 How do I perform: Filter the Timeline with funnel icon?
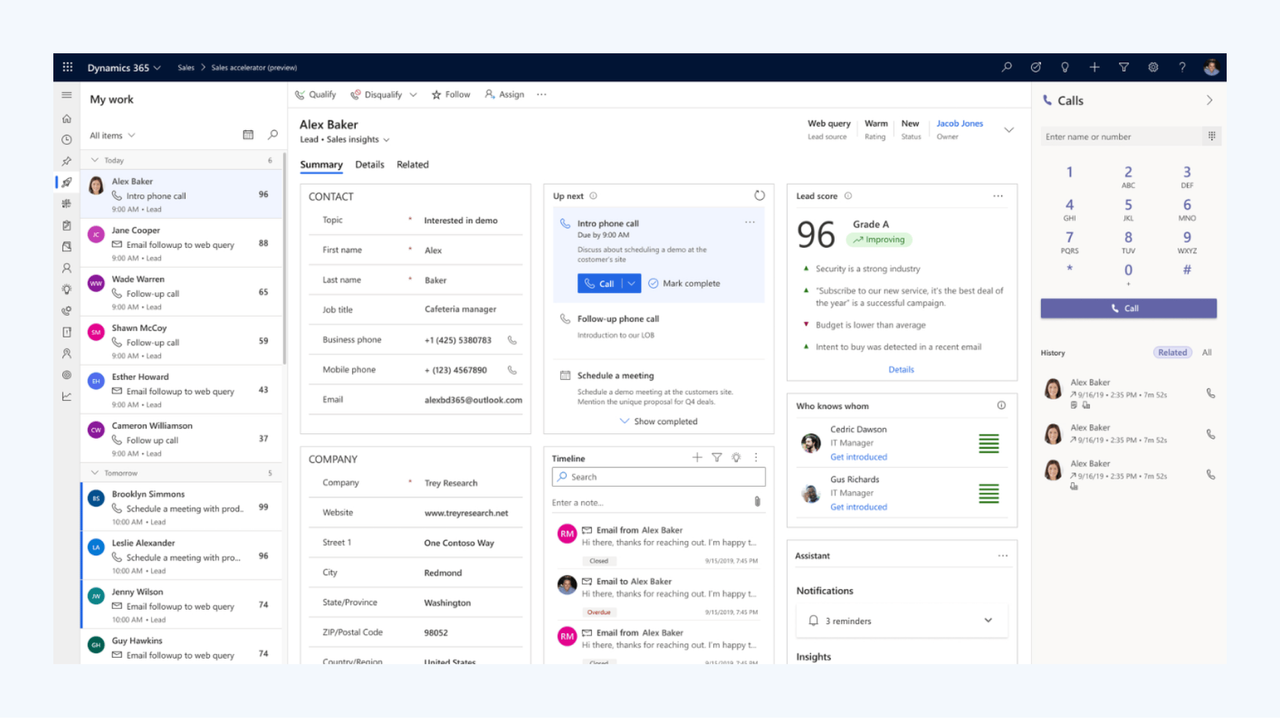[717, 457]
